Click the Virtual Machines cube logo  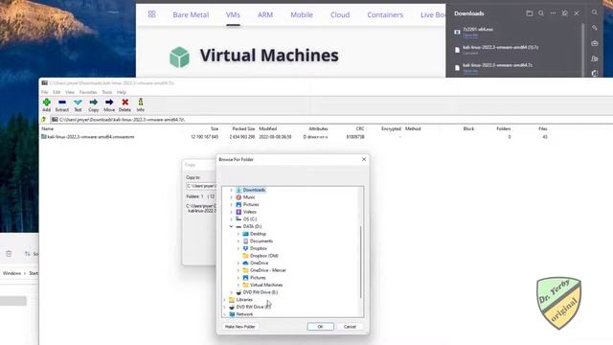(179, 57)
